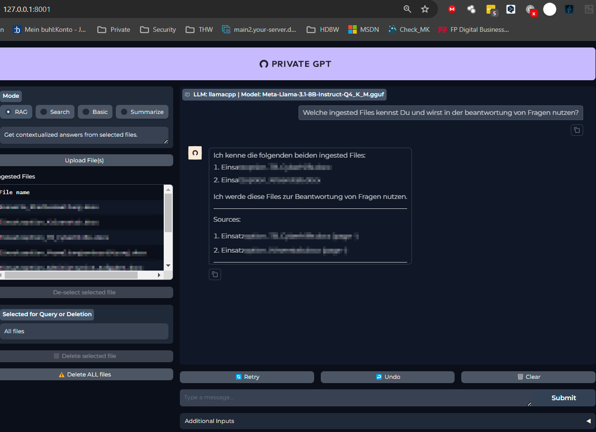Open the browser profile avatar circle

pos(549,9)
